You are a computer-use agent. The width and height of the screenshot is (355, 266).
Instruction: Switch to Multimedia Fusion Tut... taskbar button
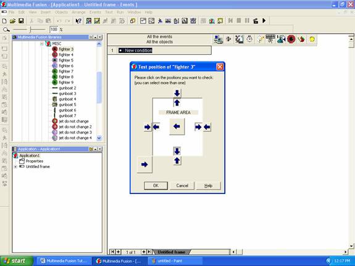coord(64,261)
